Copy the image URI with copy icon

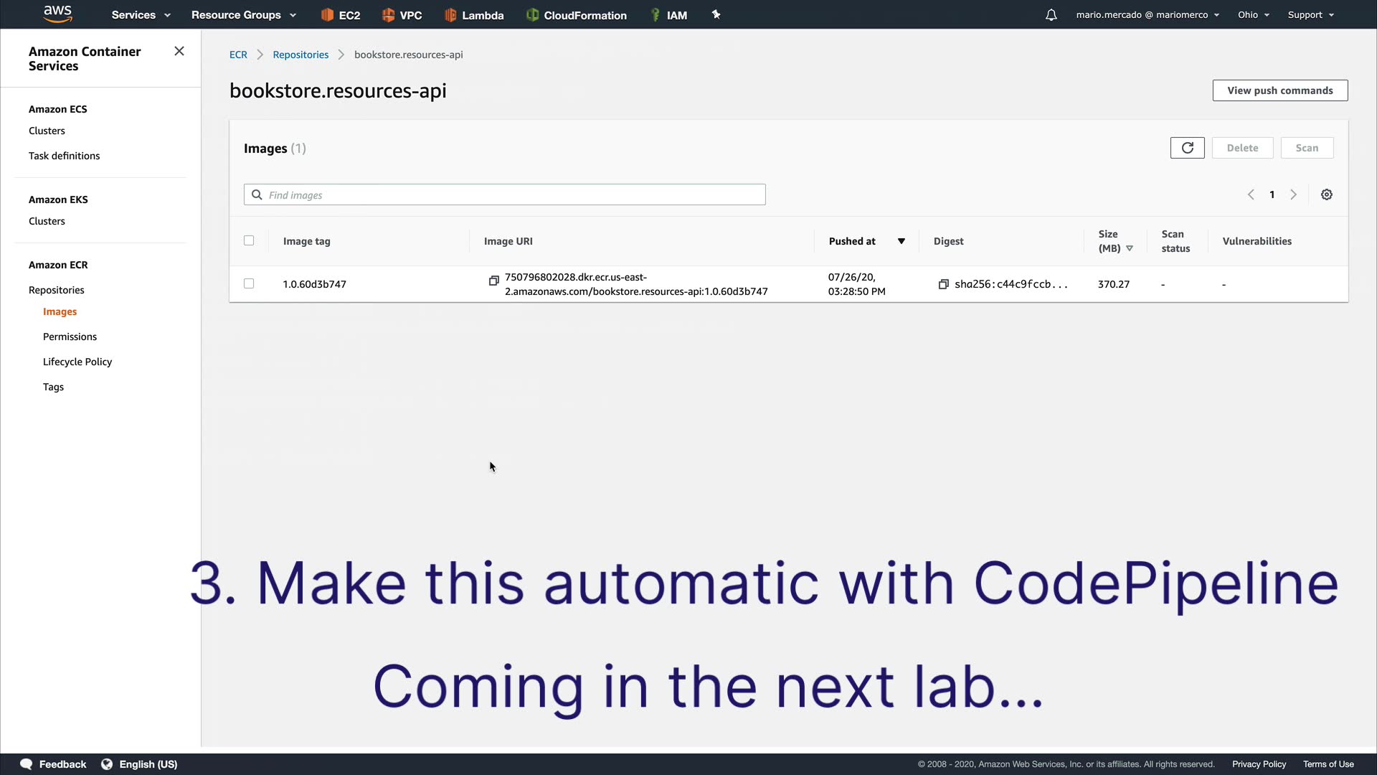[493, 281]
